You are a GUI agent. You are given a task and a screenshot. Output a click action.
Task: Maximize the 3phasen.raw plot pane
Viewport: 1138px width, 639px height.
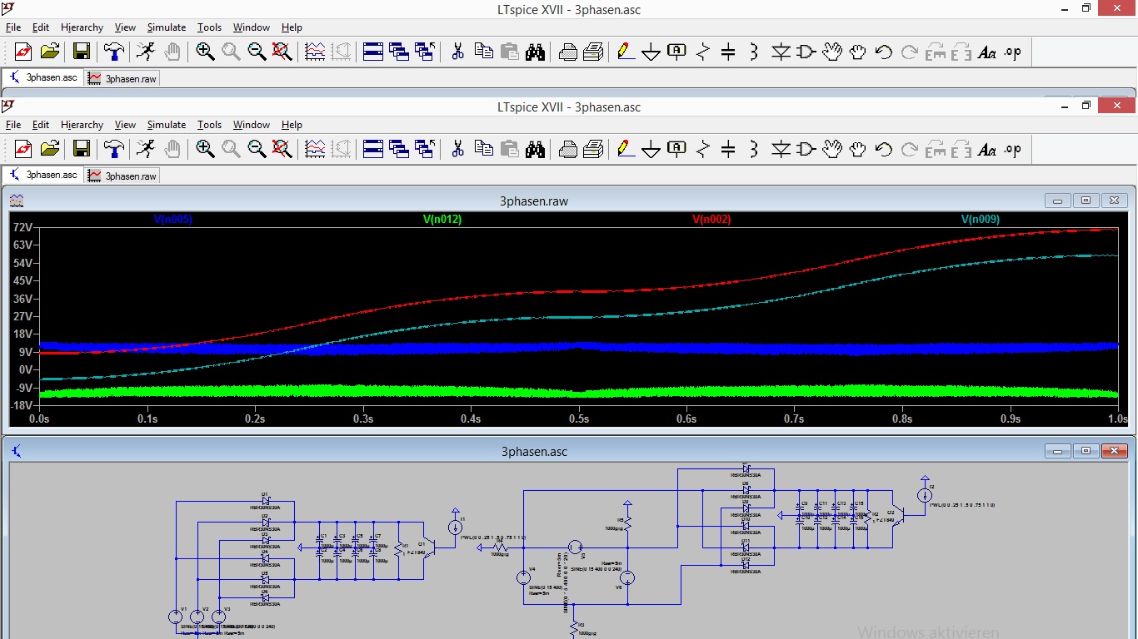(1086, 201)
